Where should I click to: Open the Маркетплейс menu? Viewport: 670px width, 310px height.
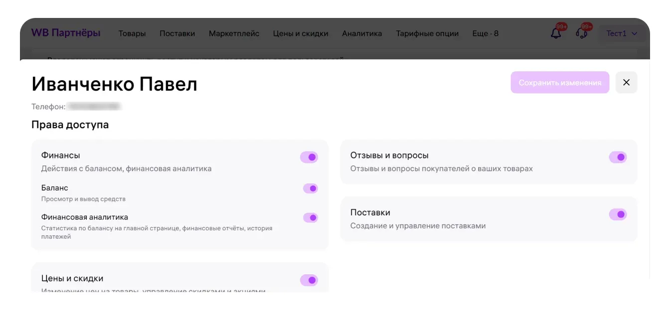click(x=234, y=33)
